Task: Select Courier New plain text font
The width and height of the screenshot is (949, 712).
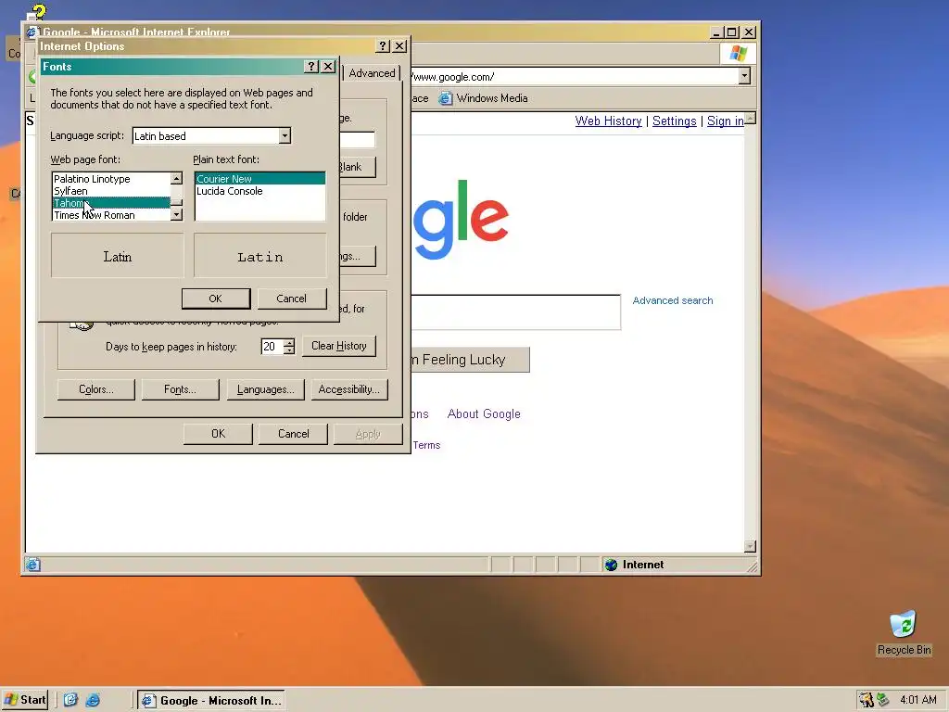Action: tap(259, 179)
